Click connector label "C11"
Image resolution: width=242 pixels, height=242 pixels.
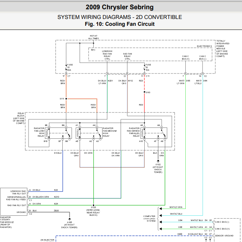point(148,76)
